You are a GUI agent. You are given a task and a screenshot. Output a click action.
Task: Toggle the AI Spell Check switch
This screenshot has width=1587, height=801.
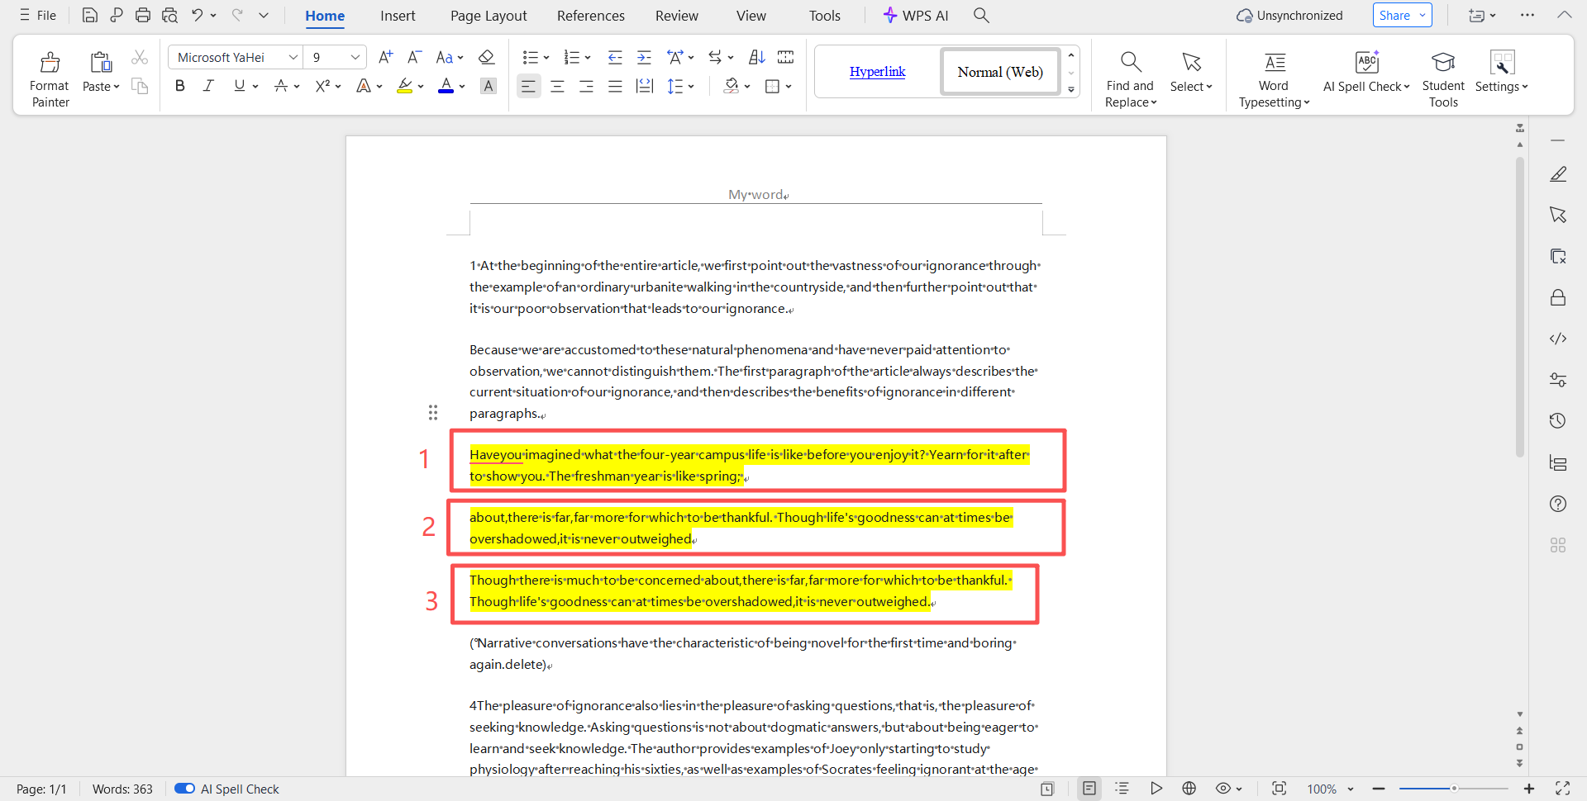pyautogui.click(x=184, y=789)
